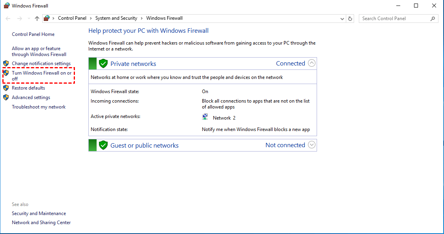444x234 pixels.
Task: Click the Network 2 name
Action: pyautogui.click(x=224, y=118)
